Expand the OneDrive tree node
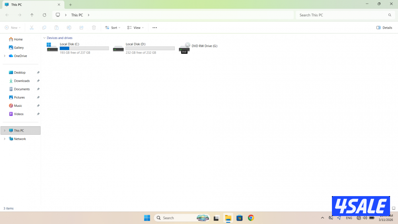The image size is (398, 224). pos(4,56)
